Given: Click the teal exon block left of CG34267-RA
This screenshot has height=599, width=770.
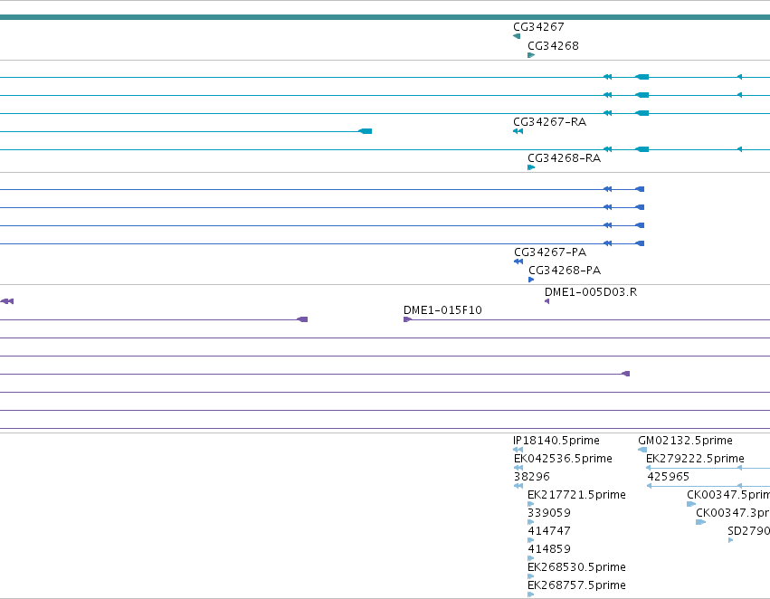Looking at the screenshot, I should [366, 131].
